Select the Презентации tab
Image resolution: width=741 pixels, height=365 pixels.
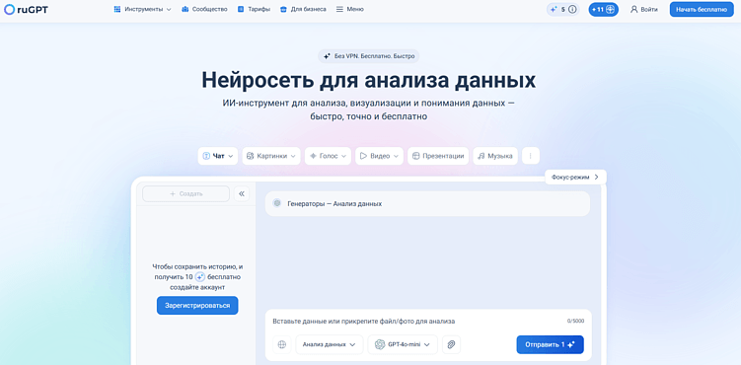(438, 156)
